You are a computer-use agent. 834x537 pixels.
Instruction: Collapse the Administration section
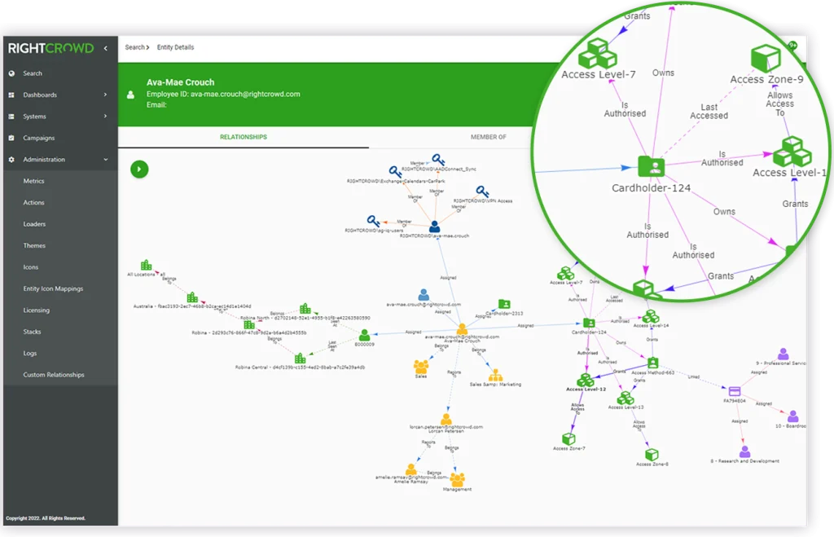pos(46,159)
